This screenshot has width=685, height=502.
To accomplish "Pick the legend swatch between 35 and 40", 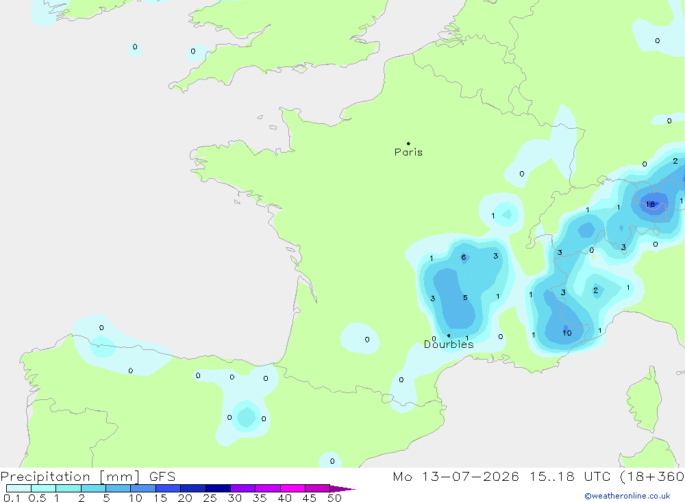I will (x=268, y=488).
